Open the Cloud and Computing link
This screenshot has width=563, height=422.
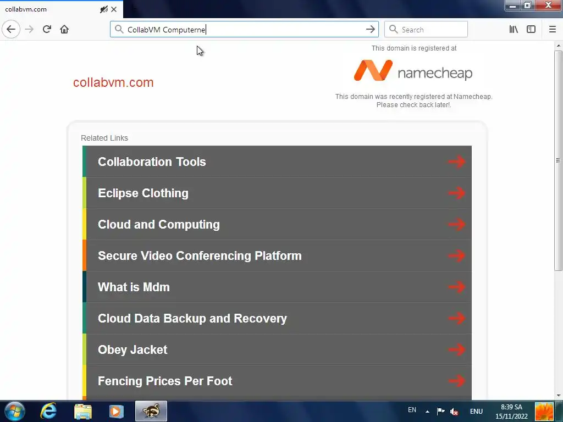[277, 224]
